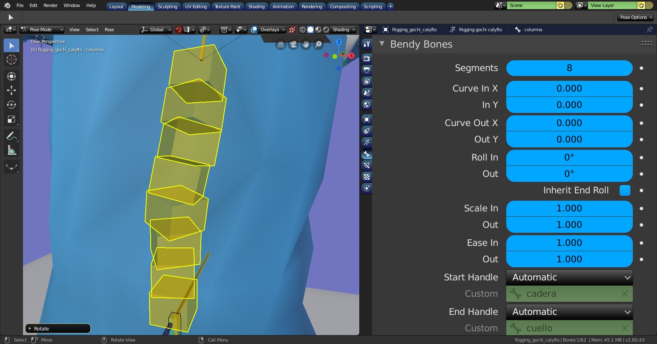The height and width of the screenshot is (344, 657).
Task: Toggle the pin icon in properties header
Action: (650, 30)
